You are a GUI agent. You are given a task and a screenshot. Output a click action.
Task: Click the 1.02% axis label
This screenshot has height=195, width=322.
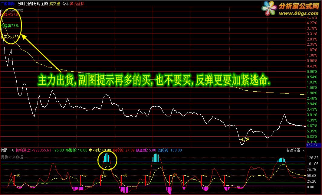312,82
